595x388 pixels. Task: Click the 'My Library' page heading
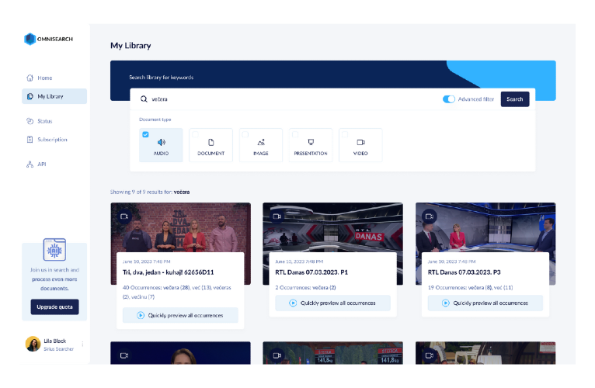130,46
